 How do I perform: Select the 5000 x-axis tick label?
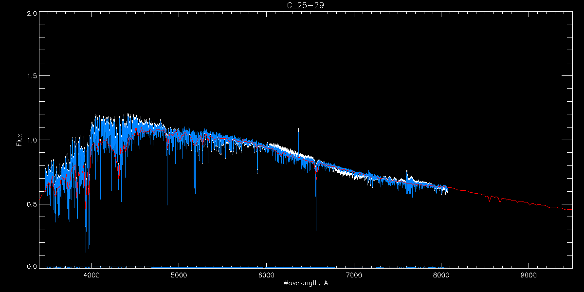pos(179,275)
